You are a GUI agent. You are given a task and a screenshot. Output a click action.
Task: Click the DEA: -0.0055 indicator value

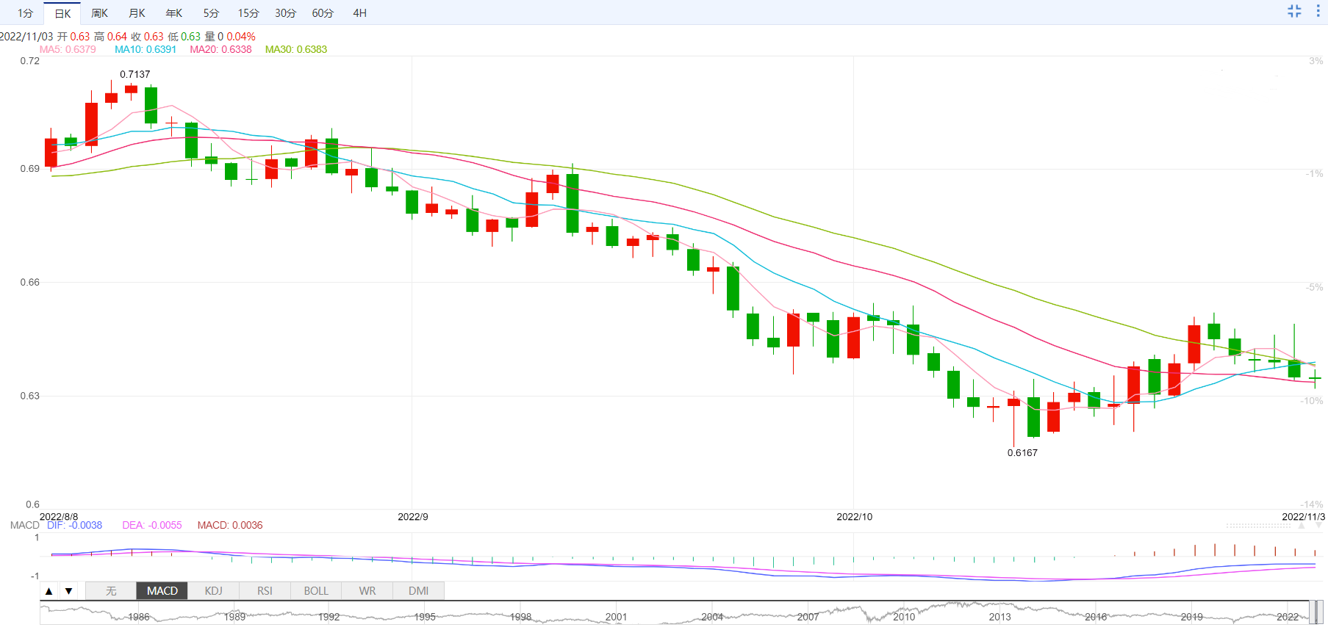pos(151,525)
